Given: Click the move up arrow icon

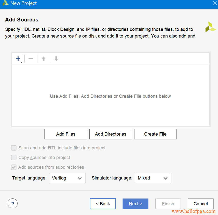Looking at the screenshot, I should 44,59.
